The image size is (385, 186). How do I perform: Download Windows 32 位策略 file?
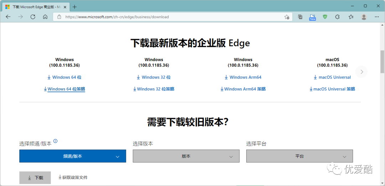(x=154, y=89)
